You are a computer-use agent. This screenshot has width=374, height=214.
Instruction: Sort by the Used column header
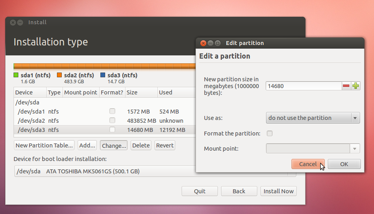click(176, 92)
